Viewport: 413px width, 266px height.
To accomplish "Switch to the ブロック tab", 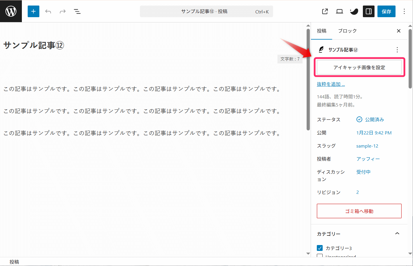I will click(347, 31).
